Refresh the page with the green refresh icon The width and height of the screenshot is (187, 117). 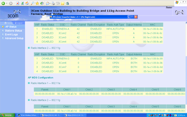coord(22,3)
